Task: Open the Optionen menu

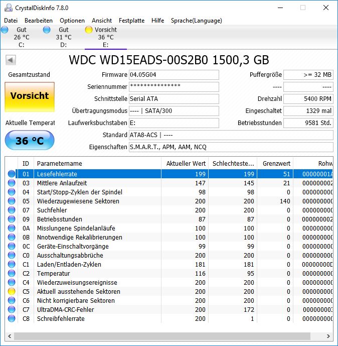Action: [x=72, y=21]
